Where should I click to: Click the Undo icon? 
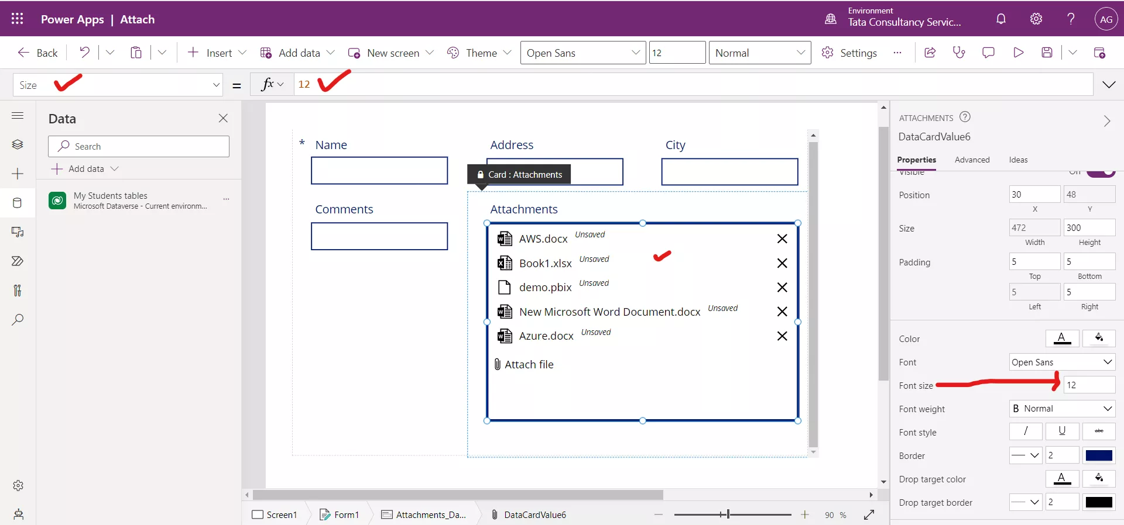(x=84, y=53)
